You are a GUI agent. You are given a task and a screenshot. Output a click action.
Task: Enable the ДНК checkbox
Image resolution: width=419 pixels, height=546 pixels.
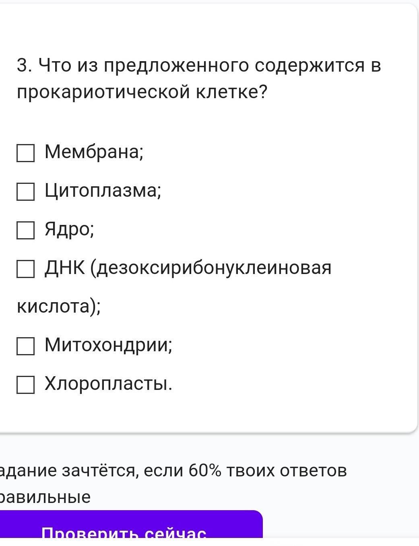(25, 269)
